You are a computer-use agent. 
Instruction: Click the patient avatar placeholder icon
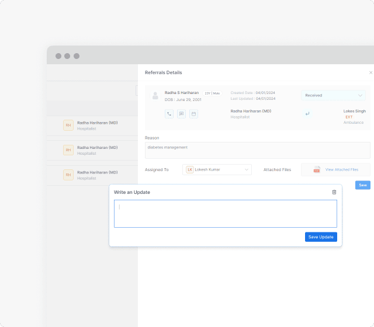[155, 95]
